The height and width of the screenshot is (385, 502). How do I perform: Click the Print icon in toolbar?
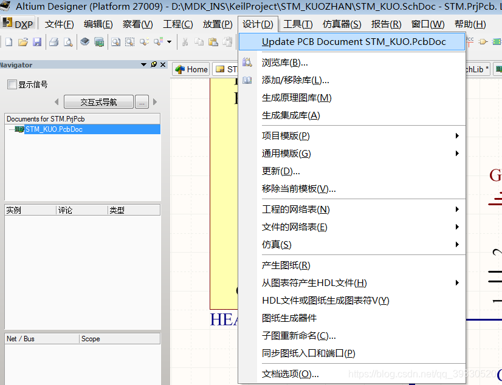53,42
